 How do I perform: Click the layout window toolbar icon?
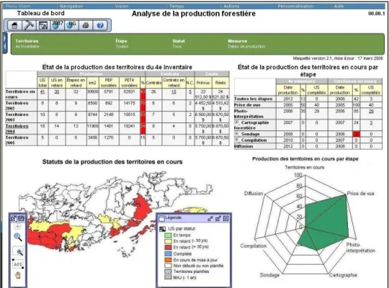coord(43,25)
